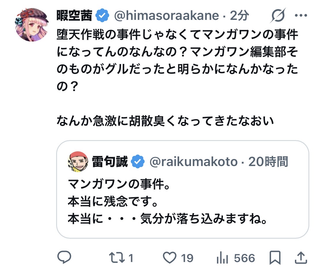
Task: Open the three-dot more options menu
Action: (x=301, y=16)
